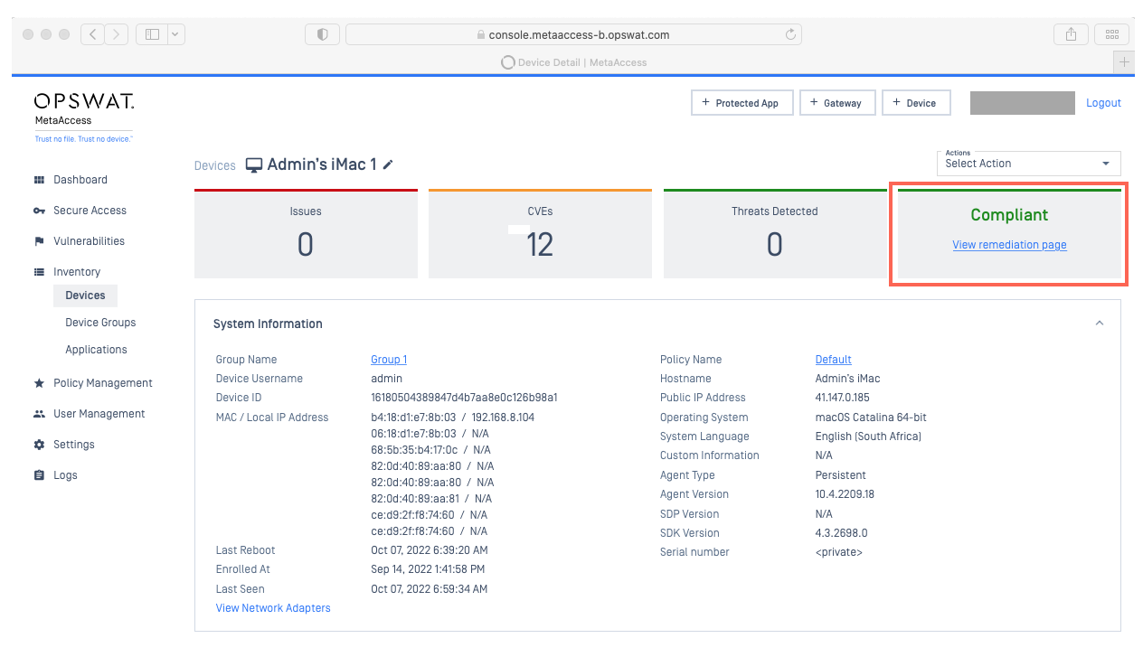Select Devices under Inventory
The width and height of the screenshot is (1143, 657).
coord(85,296)
